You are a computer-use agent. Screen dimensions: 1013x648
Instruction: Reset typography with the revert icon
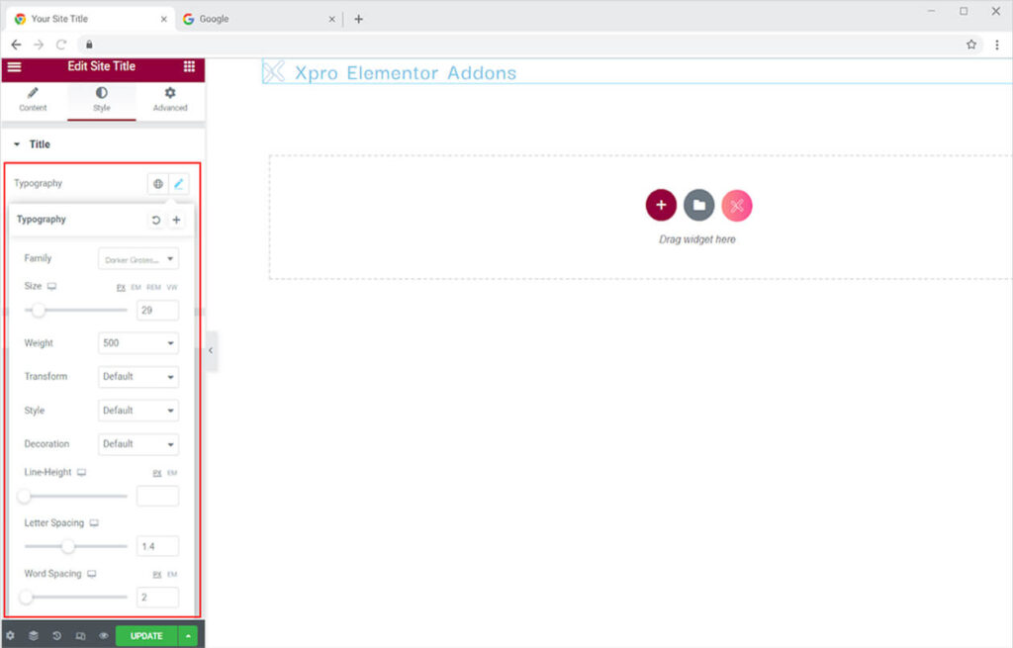(x=155, y=220)
